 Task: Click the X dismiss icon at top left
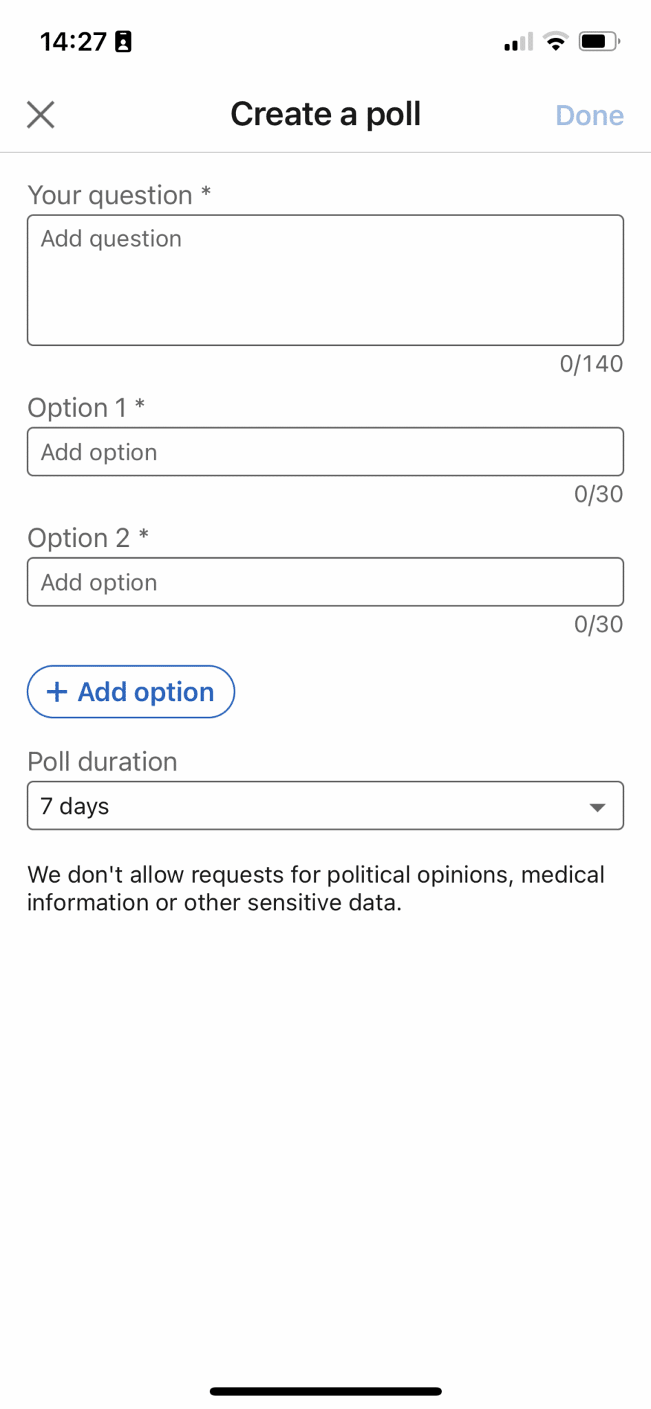(41, 114)
